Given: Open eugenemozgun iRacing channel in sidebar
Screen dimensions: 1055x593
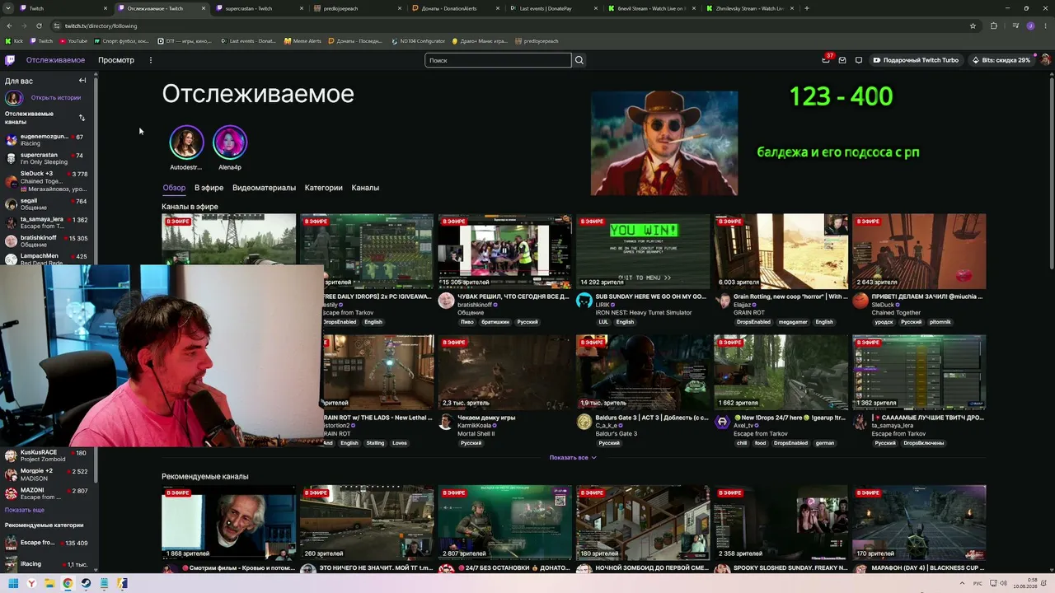Looking at the screenshot, I should 48,140.
